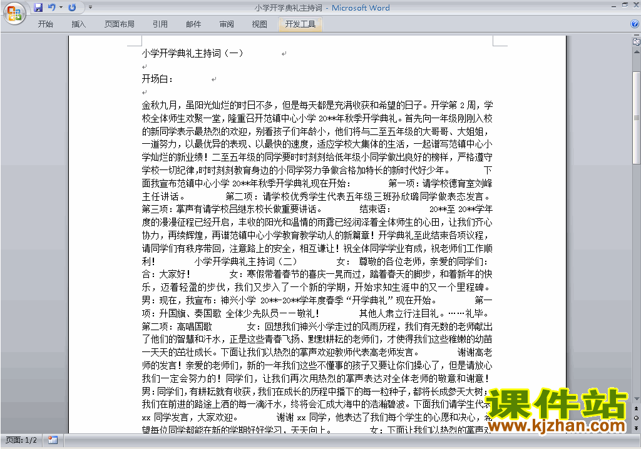Image resolution: width=641 pixels, height=449 pixels.
Task: Click the Redo/Repeat arrow icon
Action: coord(72,8)
